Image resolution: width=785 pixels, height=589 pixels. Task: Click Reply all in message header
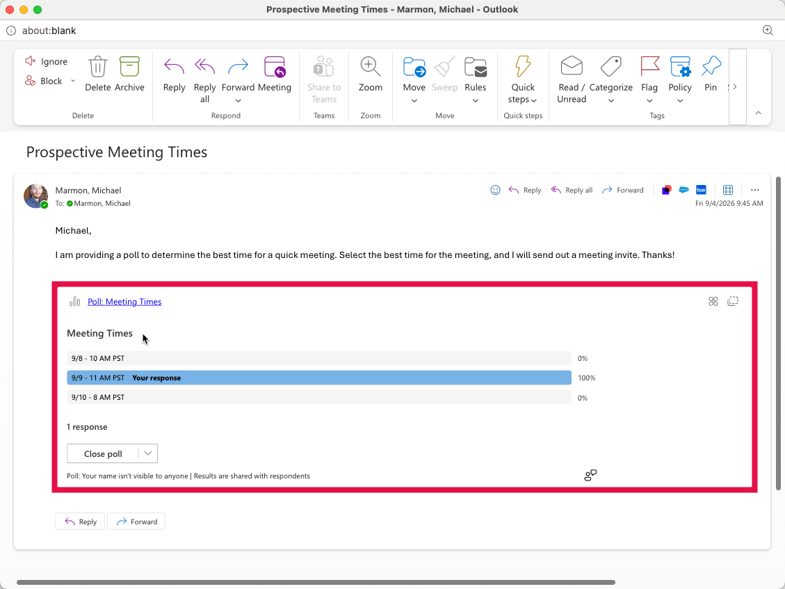(x=572, y=190)
